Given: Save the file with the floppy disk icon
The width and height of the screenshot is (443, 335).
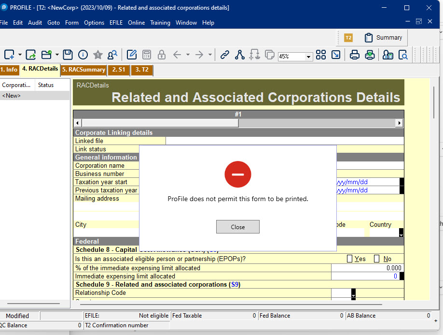Looking at the screenshot, I should coord(68,55).
